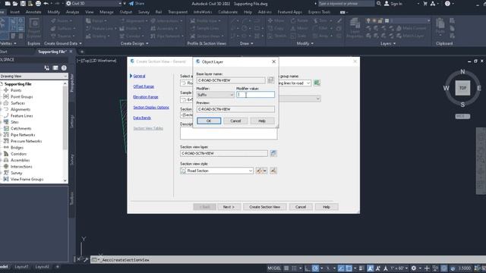This screenshot has width=486, height=273.
Task: Click the Match Layer tool
Action: (409, 36)
